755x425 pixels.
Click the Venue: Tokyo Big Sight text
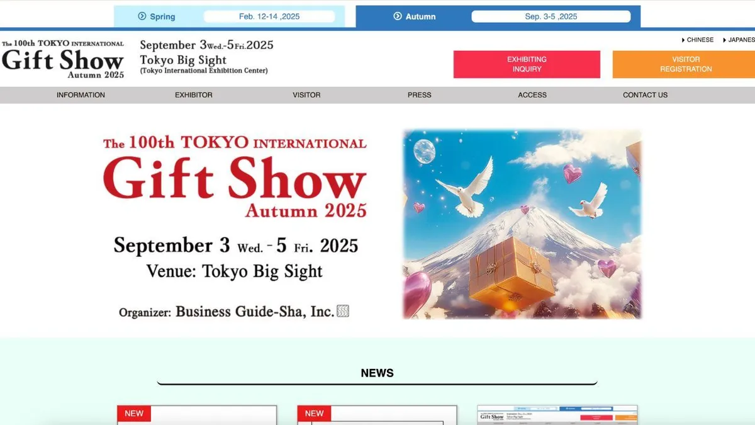pyautogui.click(x=234, y=271)
